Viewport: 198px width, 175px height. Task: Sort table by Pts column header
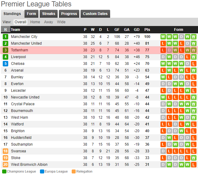click(147, 30)
